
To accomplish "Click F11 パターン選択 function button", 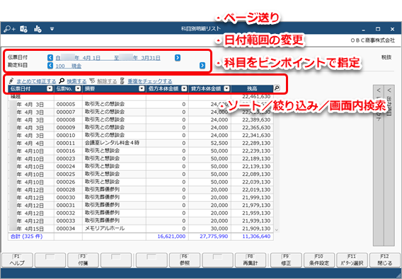I will tap(352, 260).
